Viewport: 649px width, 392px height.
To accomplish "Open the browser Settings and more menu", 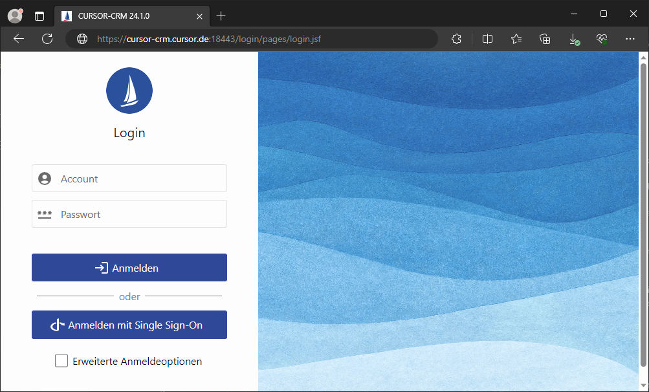I will click(x=630, y=39).
